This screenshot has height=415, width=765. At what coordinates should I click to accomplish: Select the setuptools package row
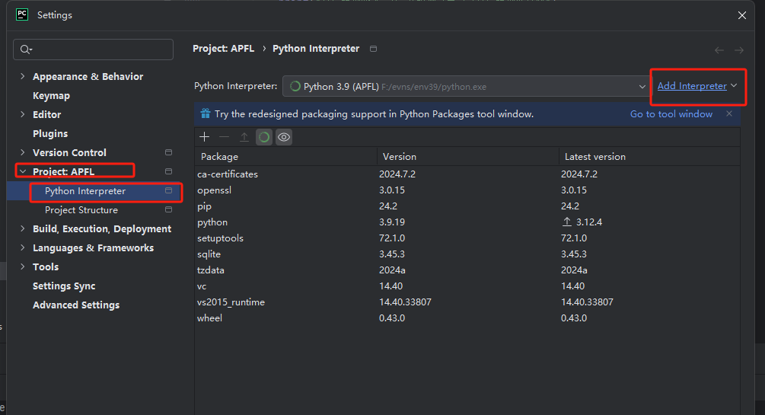[x=467, y=238]
